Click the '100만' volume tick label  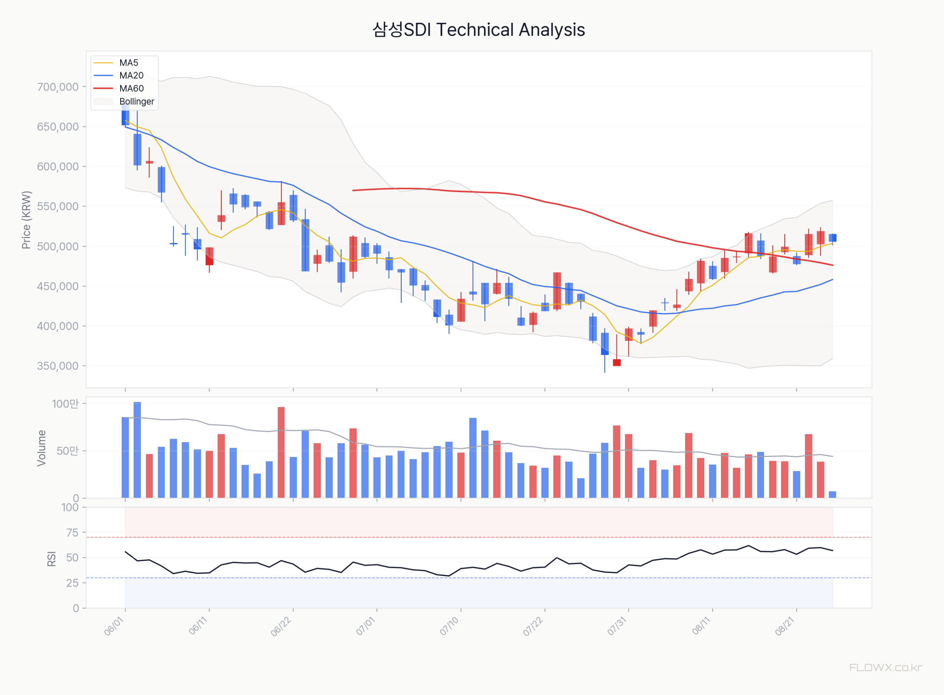(x=65, y=404)
